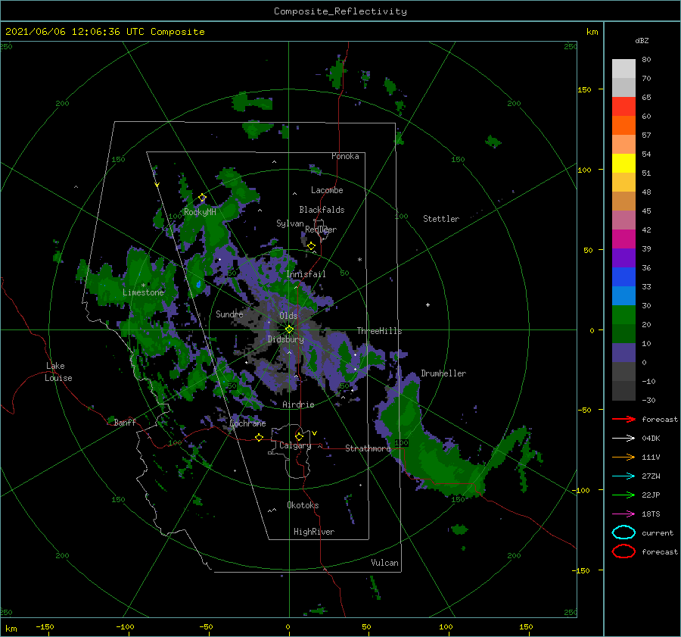681x637 pixels.
Task: Click the Okotoks city label
Action: click(303, 505)
